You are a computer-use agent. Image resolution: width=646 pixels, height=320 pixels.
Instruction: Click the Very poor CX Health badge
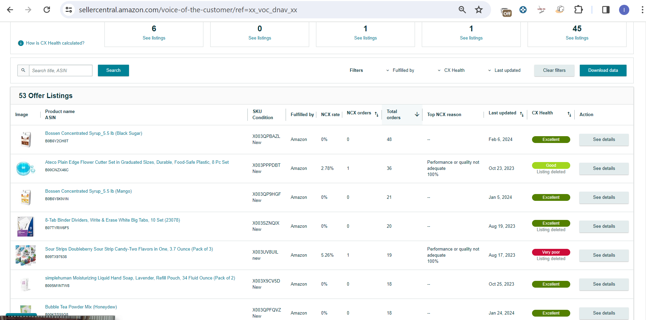551,252
